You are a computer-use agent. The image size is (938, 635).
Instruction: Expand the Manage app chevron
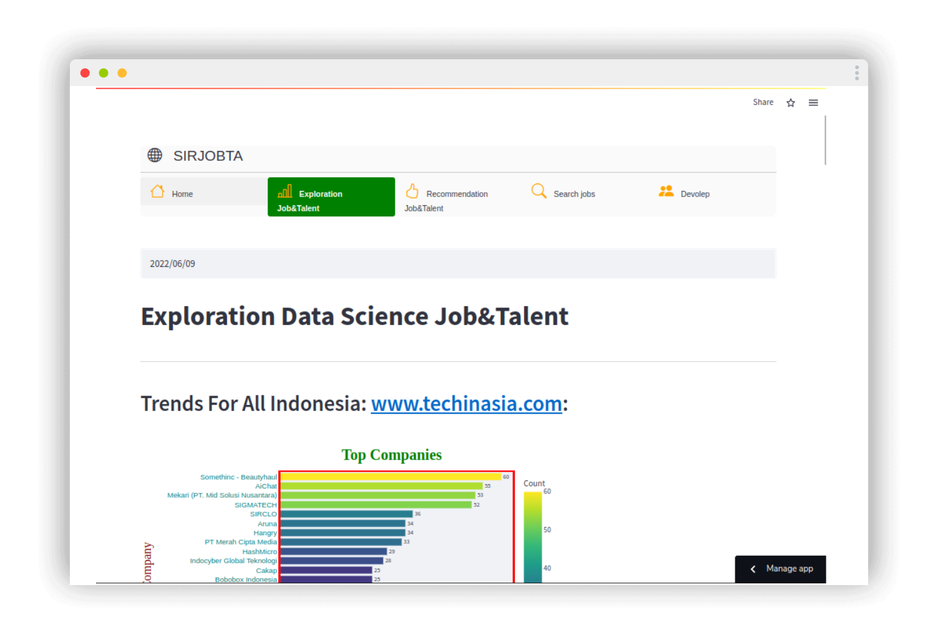click(x=753, y=569)
